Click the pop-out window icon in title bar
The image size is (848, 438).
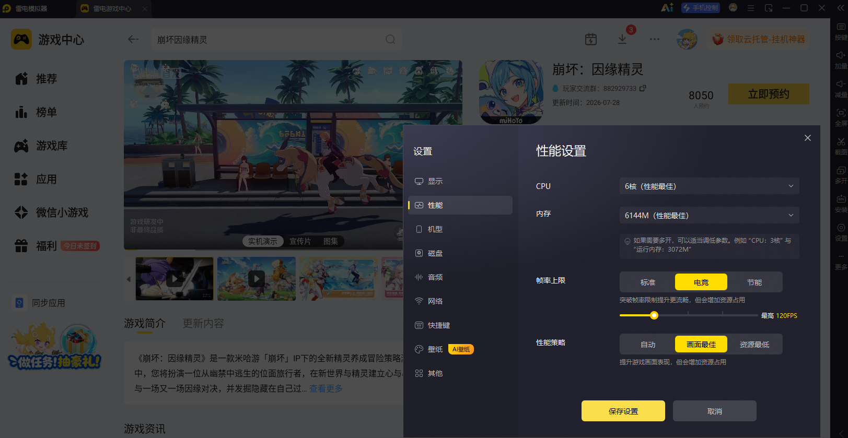point(769,8)
